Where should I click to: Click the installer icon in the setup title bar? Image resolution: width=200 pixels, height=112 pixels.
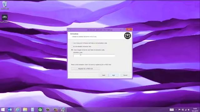69,30
